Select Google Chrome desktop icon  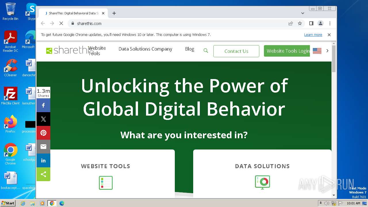pos(10,154)
